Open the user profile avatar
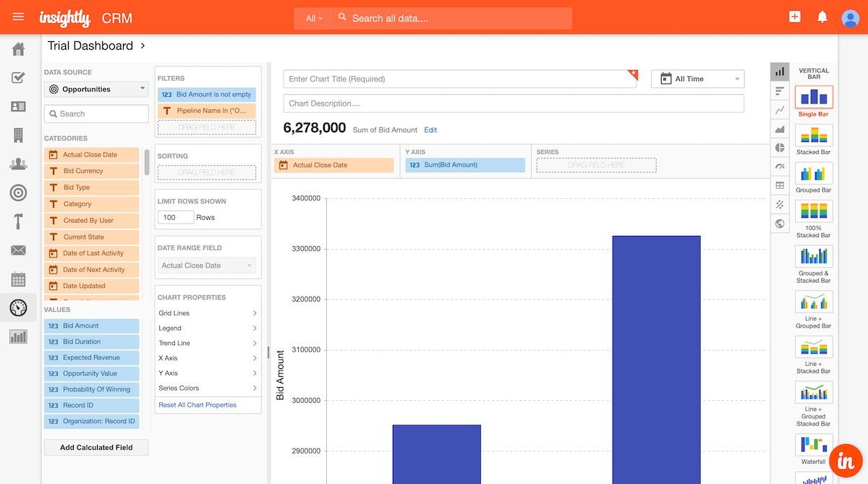 pos(850,18)
